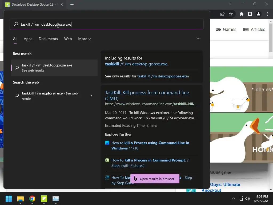The width and height of the screenshot is (273, 205).
Task: Click the gamepad icon beside Games
Action: (218, 29)
